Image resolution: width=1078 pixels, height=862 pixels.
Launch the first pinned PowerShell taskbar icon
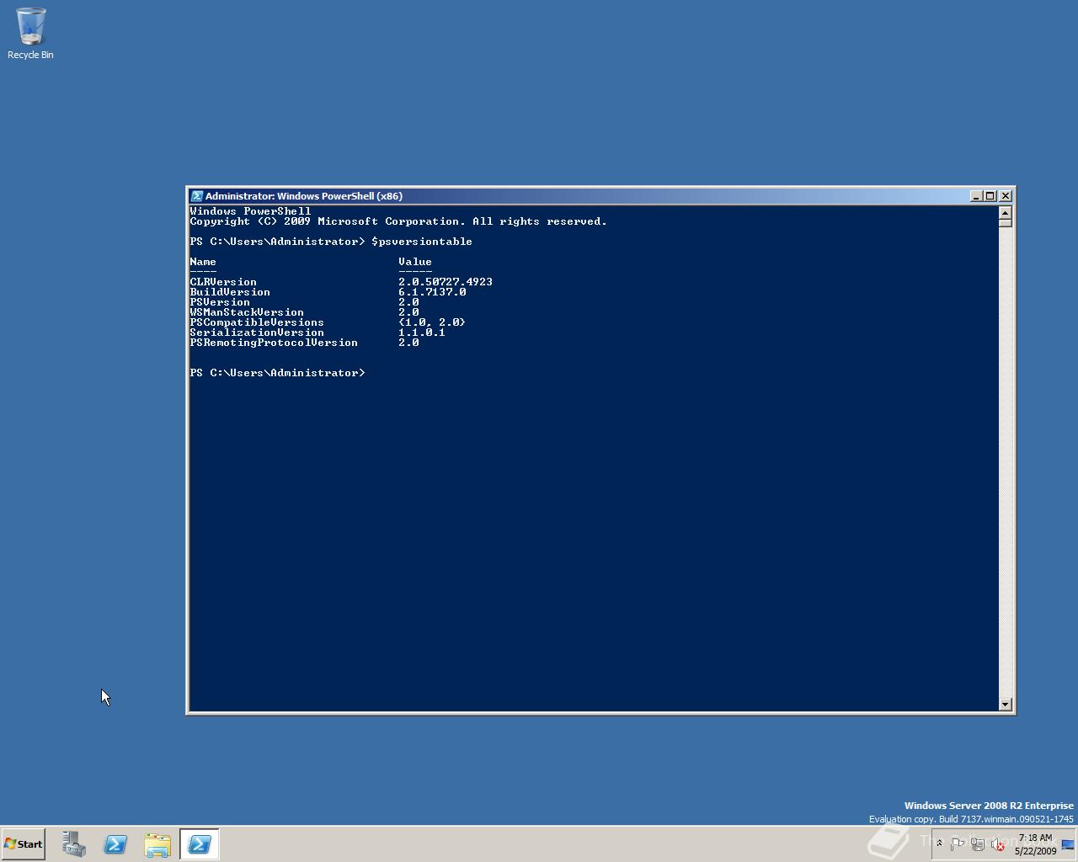point(115,844)
